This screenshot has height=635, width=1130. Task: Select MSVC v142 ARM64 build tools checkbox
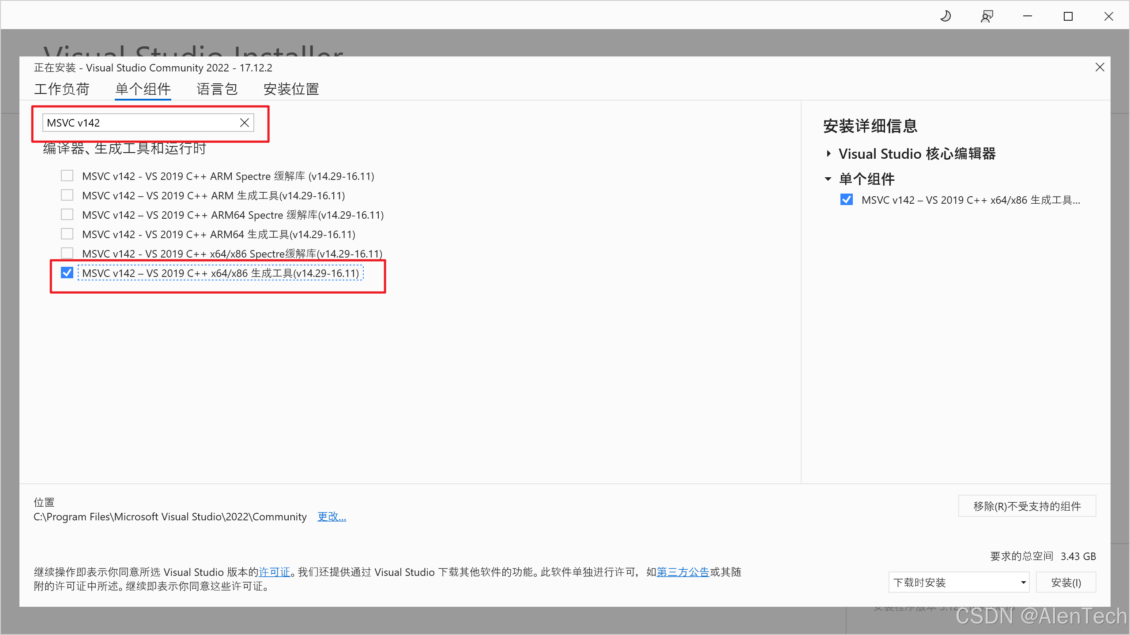coord(67,234)
